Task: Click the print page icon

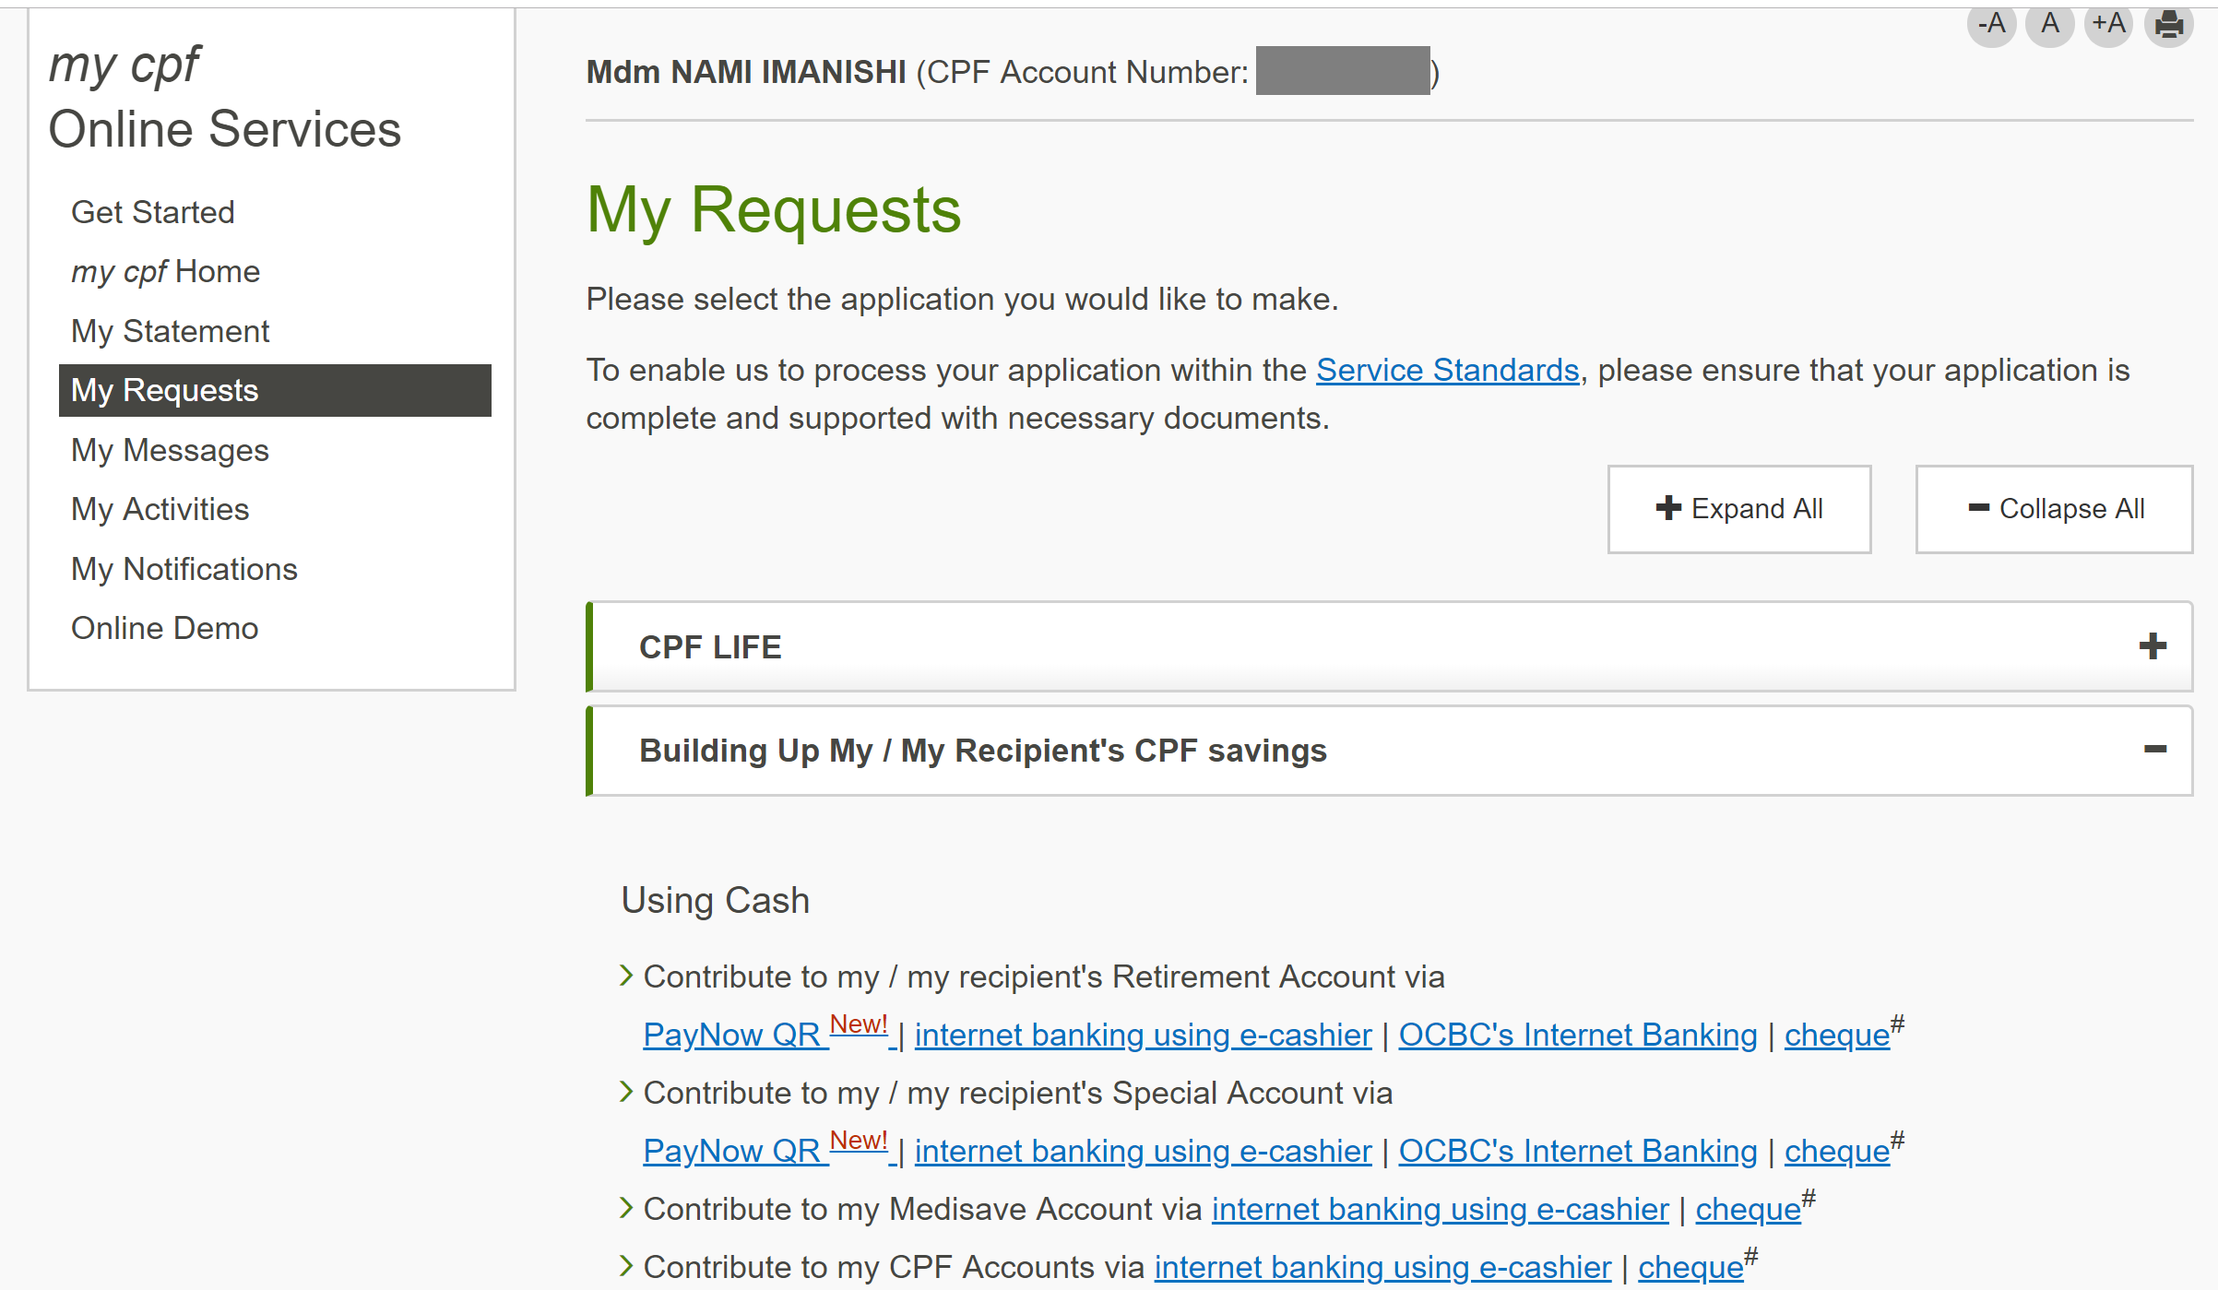Action: point(2168,23)
